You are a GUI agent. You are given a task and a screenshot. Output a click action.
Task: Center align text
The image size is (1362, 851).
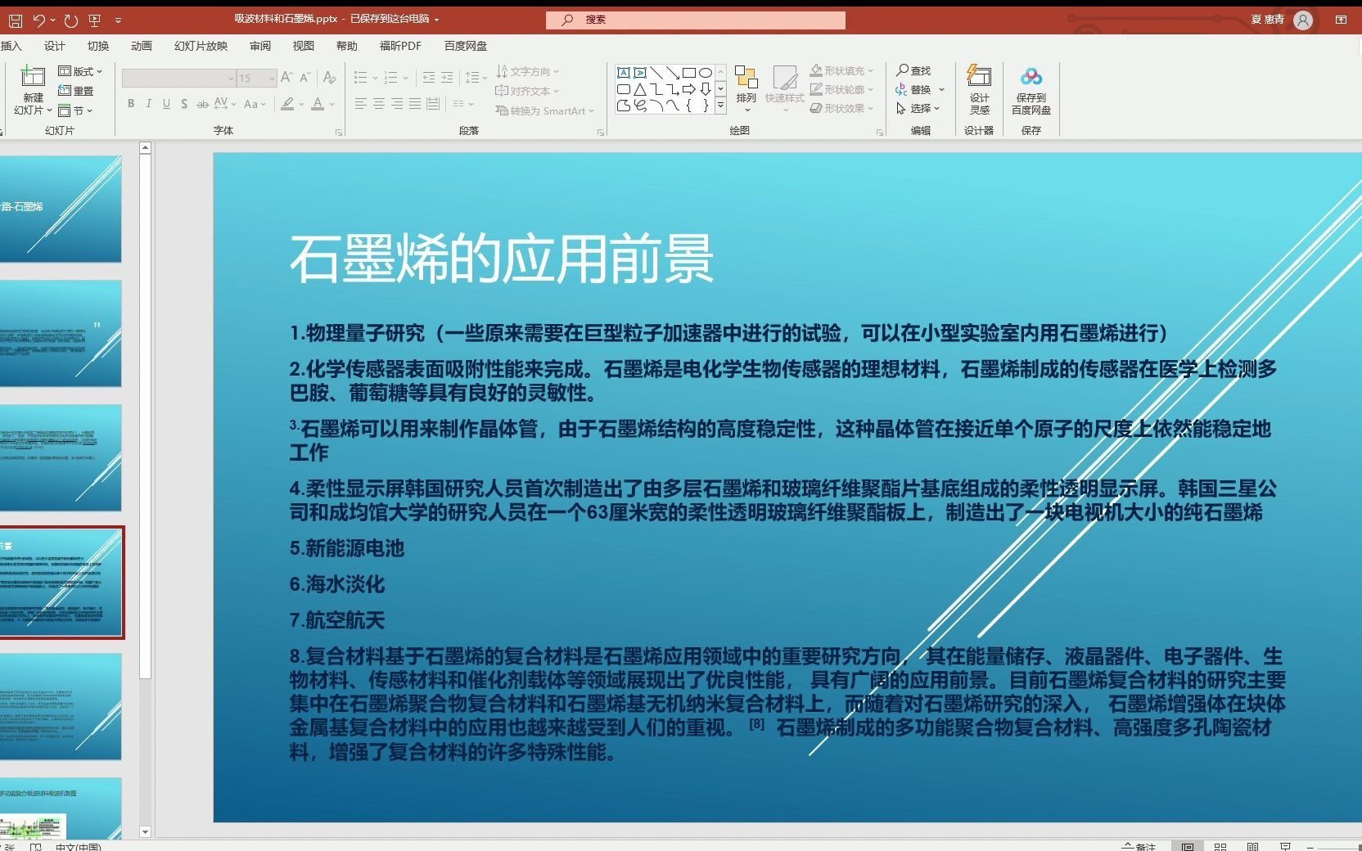click(x=378, y=104)
